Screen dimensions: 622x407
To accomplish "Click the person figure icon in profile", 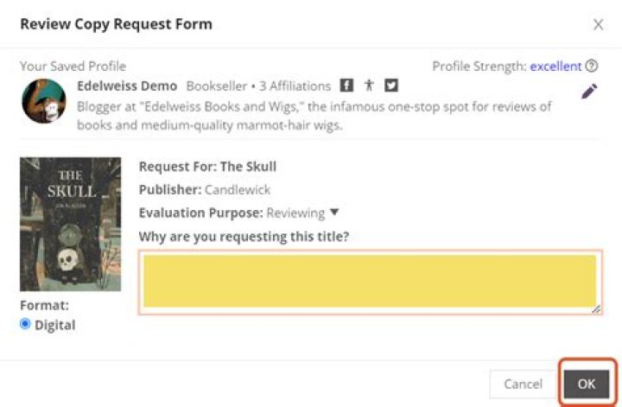I will point(369,86).
